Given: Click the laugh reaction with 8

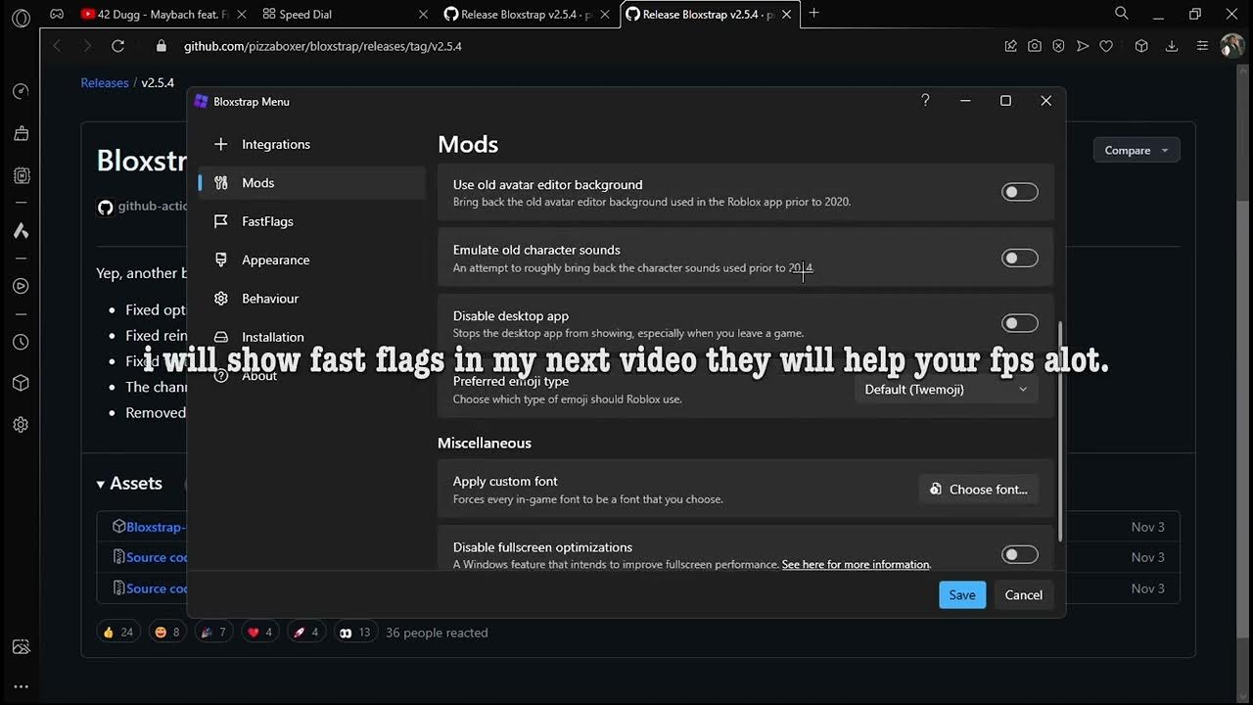Looking at the screenshot, I should (x=166, y=633).
